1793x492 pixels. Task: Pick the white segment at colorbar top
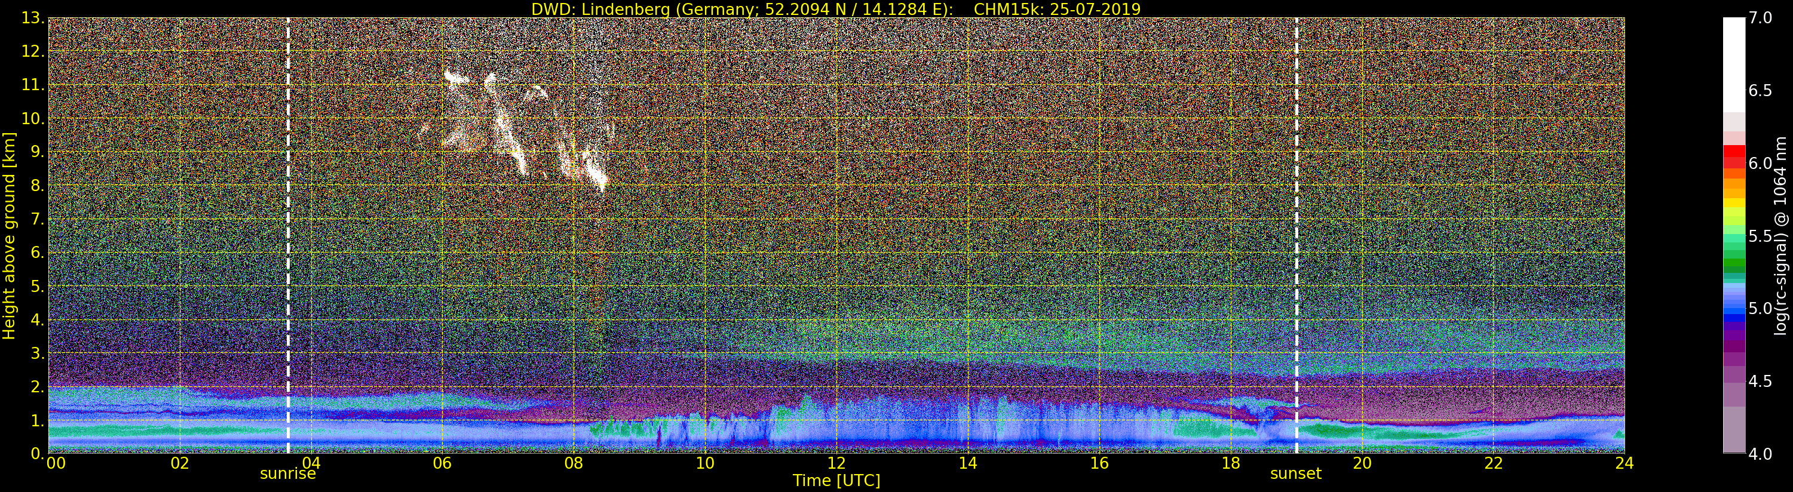tap(1734, 64)
